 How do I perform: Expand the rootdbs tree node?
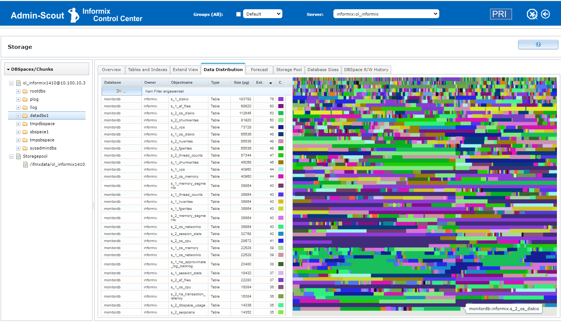coord(18,91)
